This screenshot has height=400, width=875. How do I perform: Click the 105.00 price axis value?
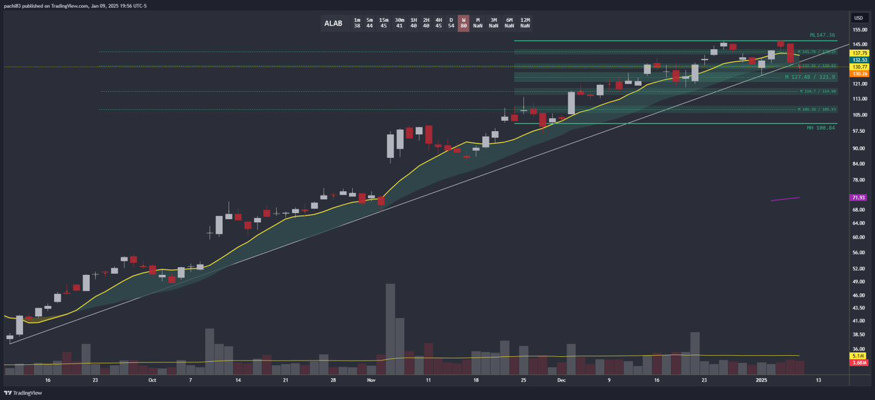click(860, 115)
